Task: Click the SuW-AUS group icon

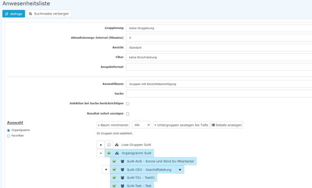Action: 122,161
